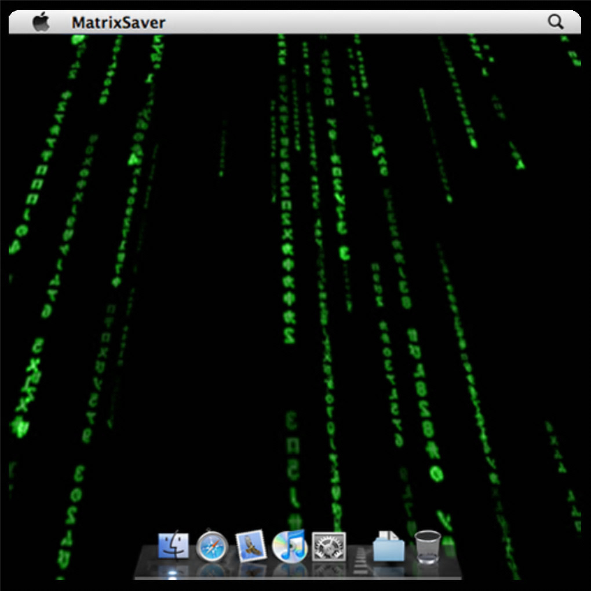Open the Trash in the Dock
The height and width of the screenshot is (591, 591).
[428, 547]
